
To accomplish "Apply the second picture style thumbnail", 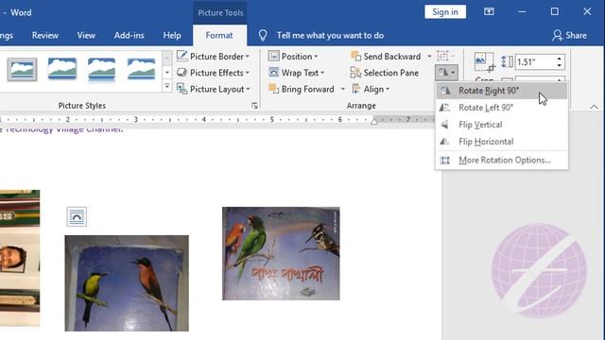I will (62, 69).
